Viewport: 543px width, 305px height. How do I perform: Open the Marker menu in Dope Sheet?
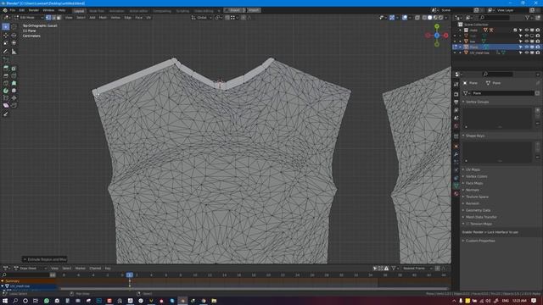(x=81, y=269)
